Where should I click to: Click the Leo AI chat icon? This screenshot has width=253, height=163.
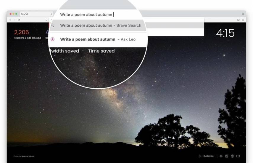[52, 39]
